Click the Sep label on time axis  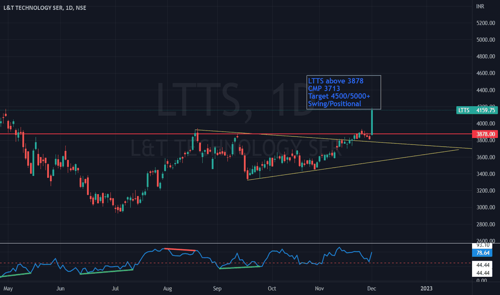point(217,289)
